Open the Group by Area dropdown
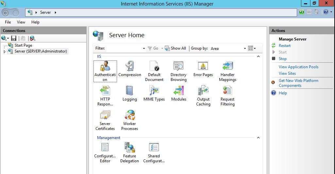The width and height of the screenshot is (335, 174). (x=228, y=48)
